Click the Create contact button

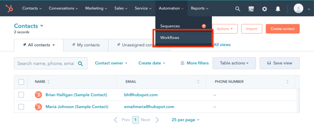283,29
